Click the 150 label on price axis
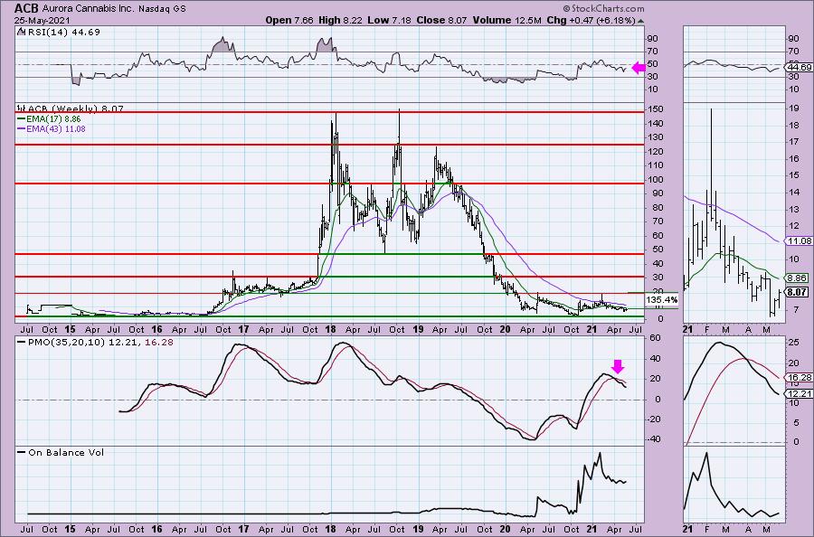This screenshot has height=537, width=814. click(x=657, y=109)
